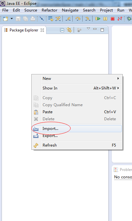Open the Navigate menu

[x=70, y=10]
